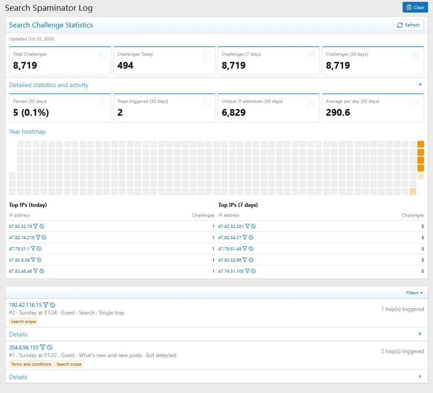Block IP 47.82.52.201 icon
Image resolution: width=433 pixels, height=393 pixels.
[254, 227]
